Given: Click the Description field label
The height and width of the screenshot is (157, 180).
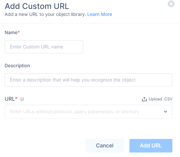Looking at the screenshot, I should click(x=17, y=66).
